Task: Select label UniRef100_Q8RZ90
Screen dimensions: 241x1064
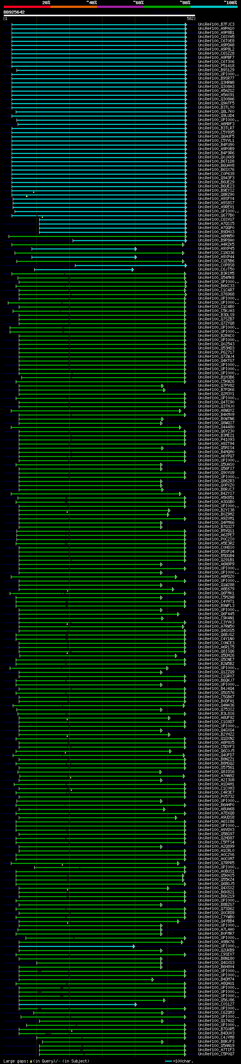Action: 216,194
